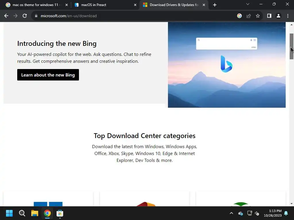The height and width of the screenshot is (220, 294).
Task: Open the Chrome profile menu
Action: click(278, 16)
